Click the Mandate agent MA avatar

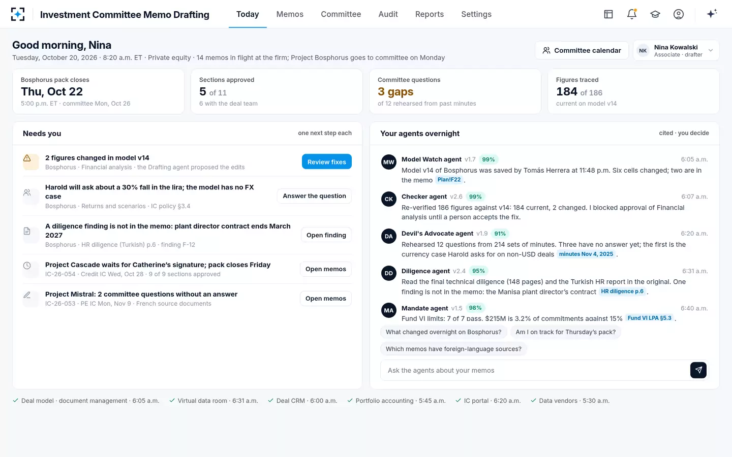click(389, 310)
